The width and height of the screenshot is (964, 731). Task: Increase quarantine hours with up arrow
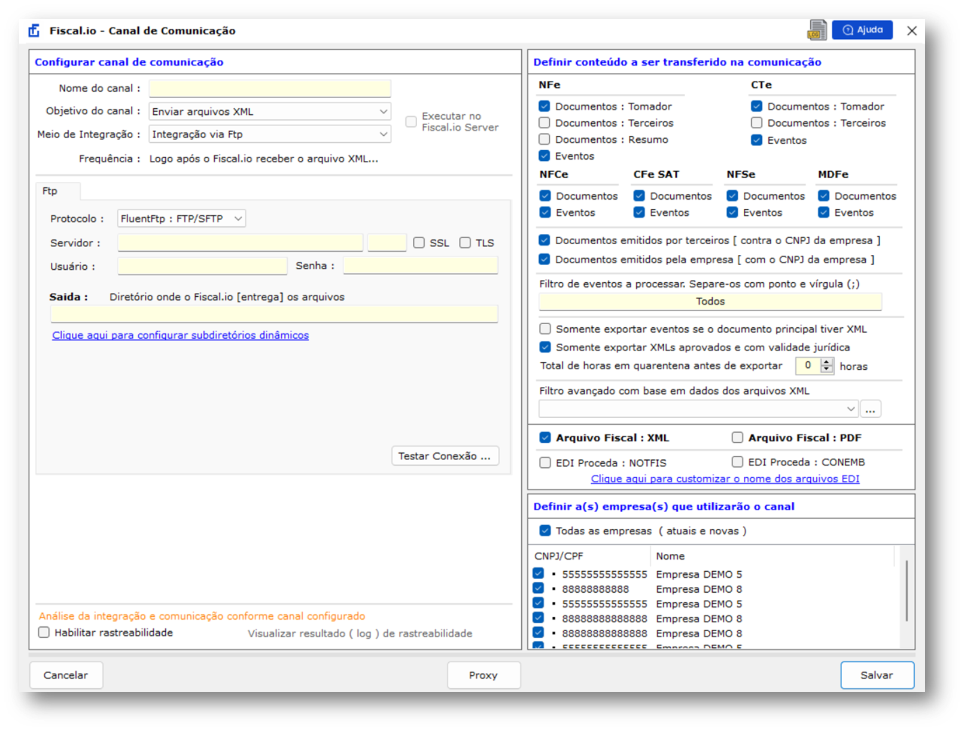pyautogui.click(x=826, y=361)
